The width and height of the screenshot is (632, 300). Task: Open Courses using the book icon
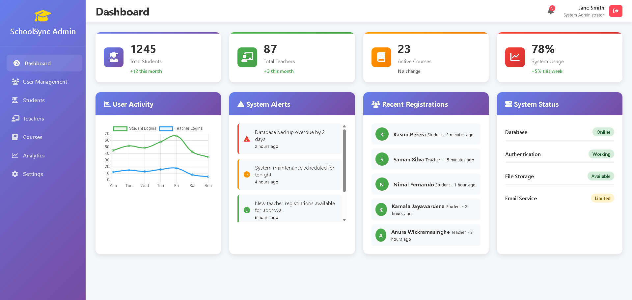[15, 137]
